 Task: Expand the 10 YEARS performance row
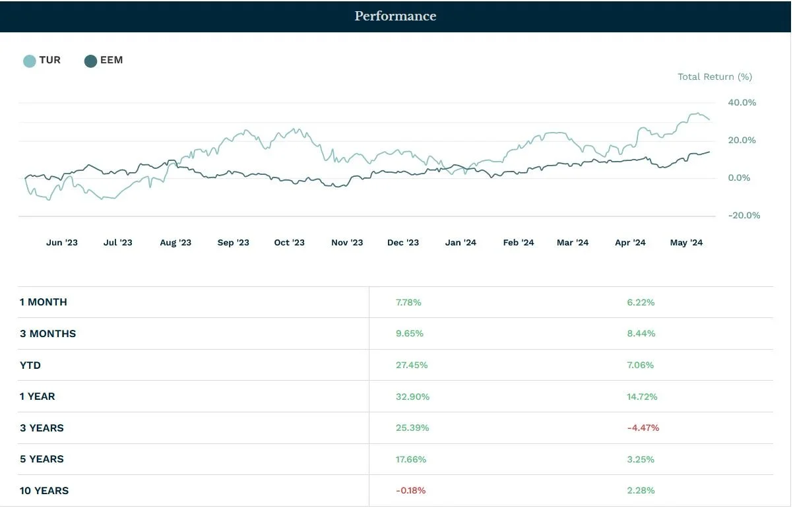(44, 490)
